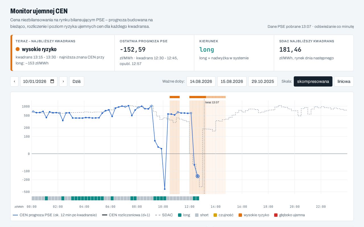Viewport: 364px width, 227px height.
Task: Open calendar picker icon in date field
Action: pyautogui.click(x=52, y=81)
